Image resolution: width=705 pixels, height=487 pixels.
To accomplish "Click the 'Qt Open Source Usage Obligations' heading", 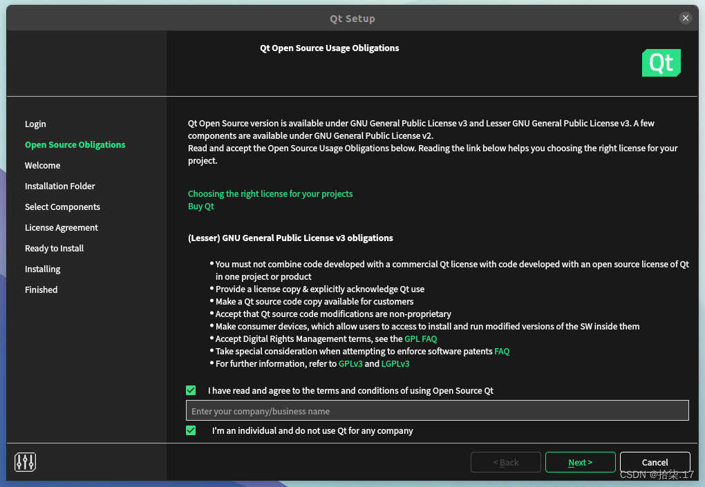I will [329, 48].
